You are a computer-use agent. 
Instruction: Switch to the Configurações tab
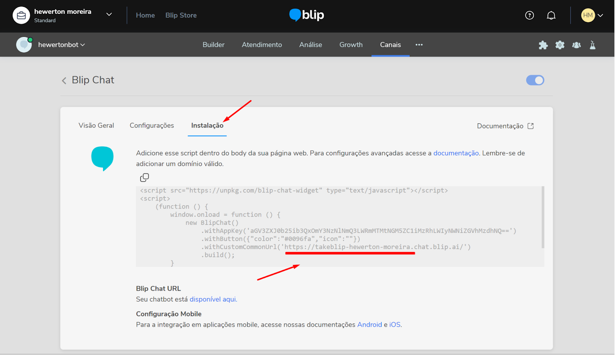click(x=151, y=126)
